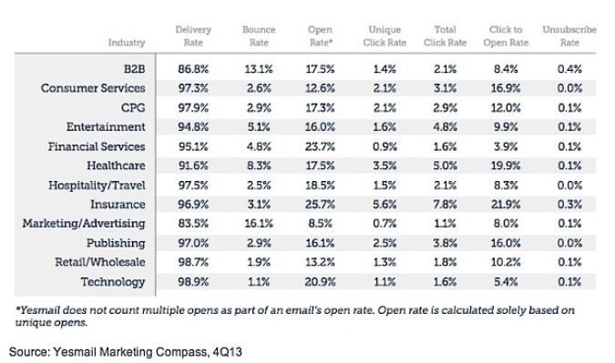Image resolution: width=615 pixels, height=363 pixels.
Task: Click the Retail/Wholesale row label
Action: [100, 262]
